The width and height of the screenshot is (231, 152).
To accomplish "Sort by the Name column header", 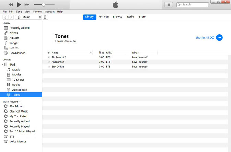I will 71,52.
